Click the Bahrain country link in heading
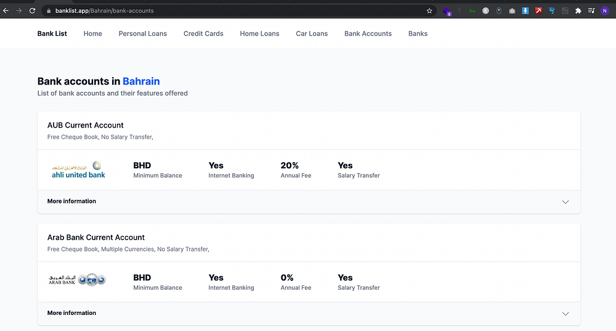616x331 pixels. click(x=141, y=81)
